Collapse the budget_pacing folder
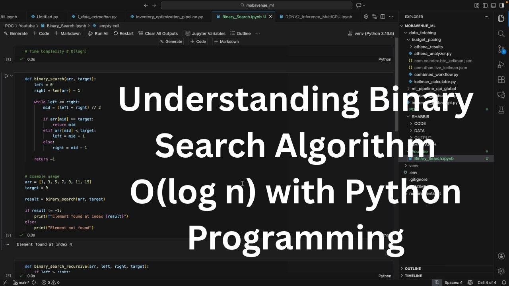This screenshot has width=509, height=286. [408, 40]
